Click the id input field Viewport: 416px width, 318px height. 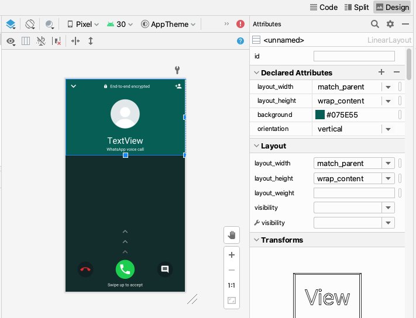354,56
